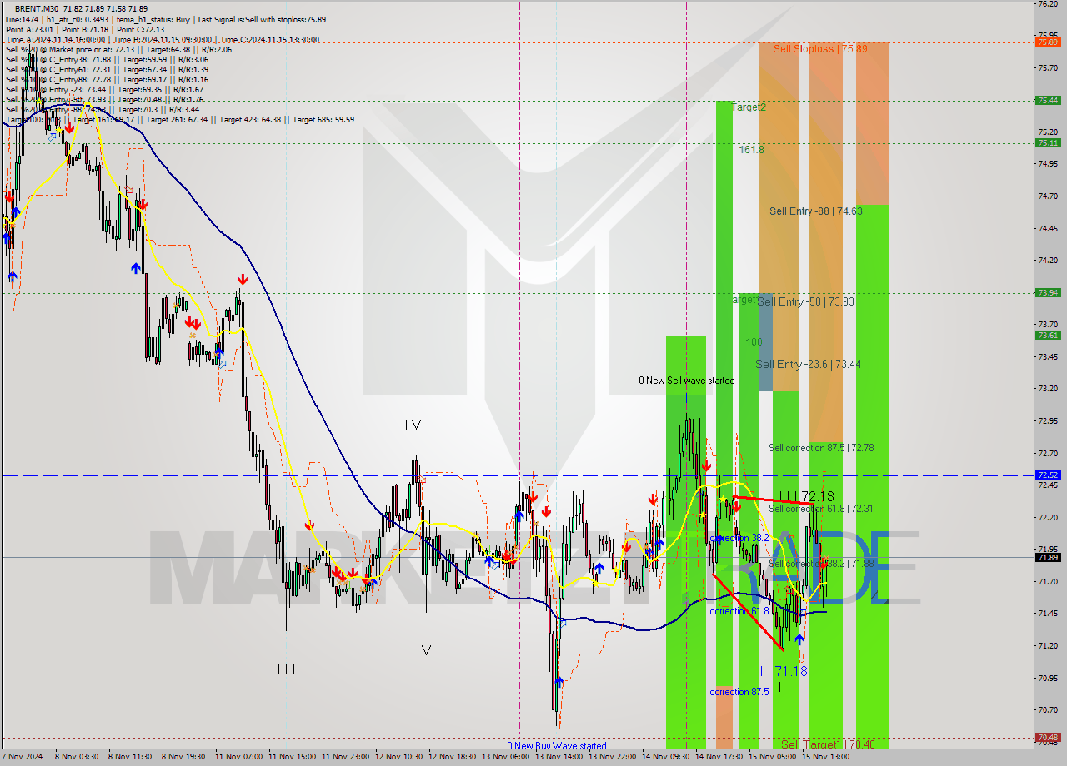Image resolution: width=1067 pixels, height=766 pixels.
Task: Click the current price 71.89 tag on axis
Action: coord(1048,557)
